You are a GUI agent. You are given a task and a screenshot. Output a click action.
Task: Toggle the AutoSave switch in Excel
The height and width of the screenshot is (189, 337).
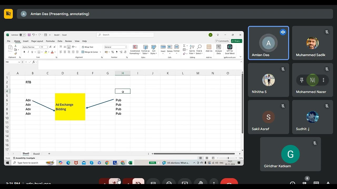point(22,35)
